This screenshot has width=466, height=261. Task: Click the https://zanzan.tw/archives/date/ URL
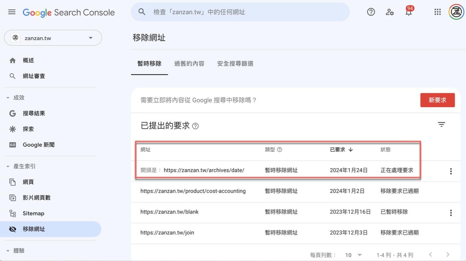tap(204, 170)
